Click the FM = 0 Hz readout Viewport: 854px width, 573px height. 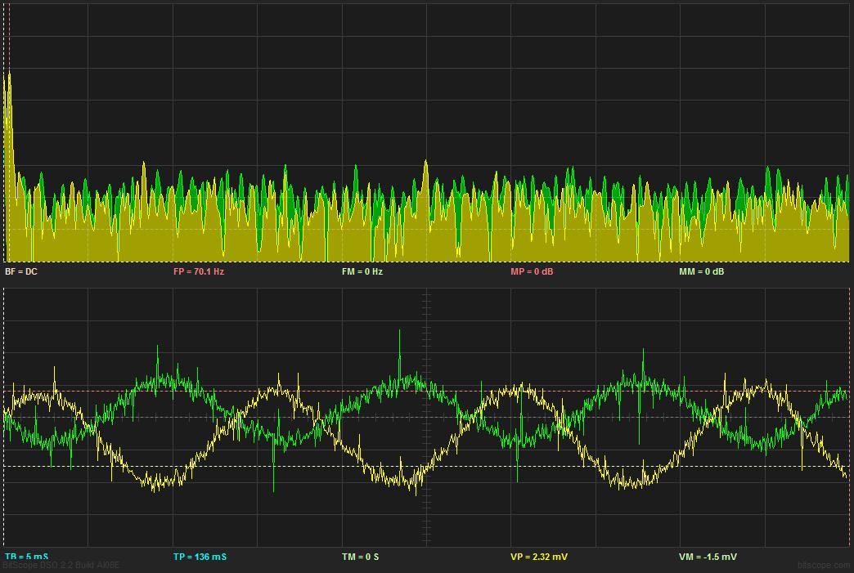coord(362,271)
